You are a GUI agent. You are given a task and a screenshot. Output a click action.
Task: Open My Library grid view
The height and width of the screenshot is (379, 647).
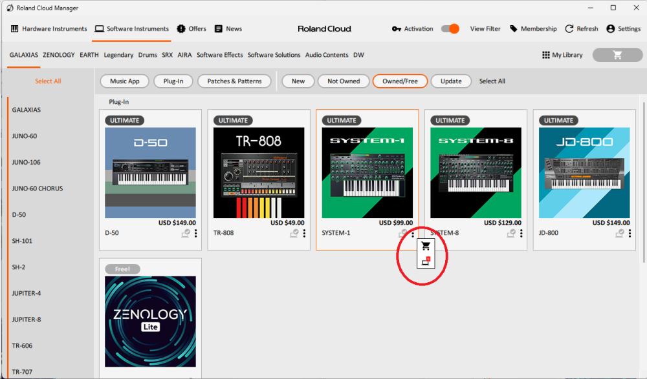[562, 55]
